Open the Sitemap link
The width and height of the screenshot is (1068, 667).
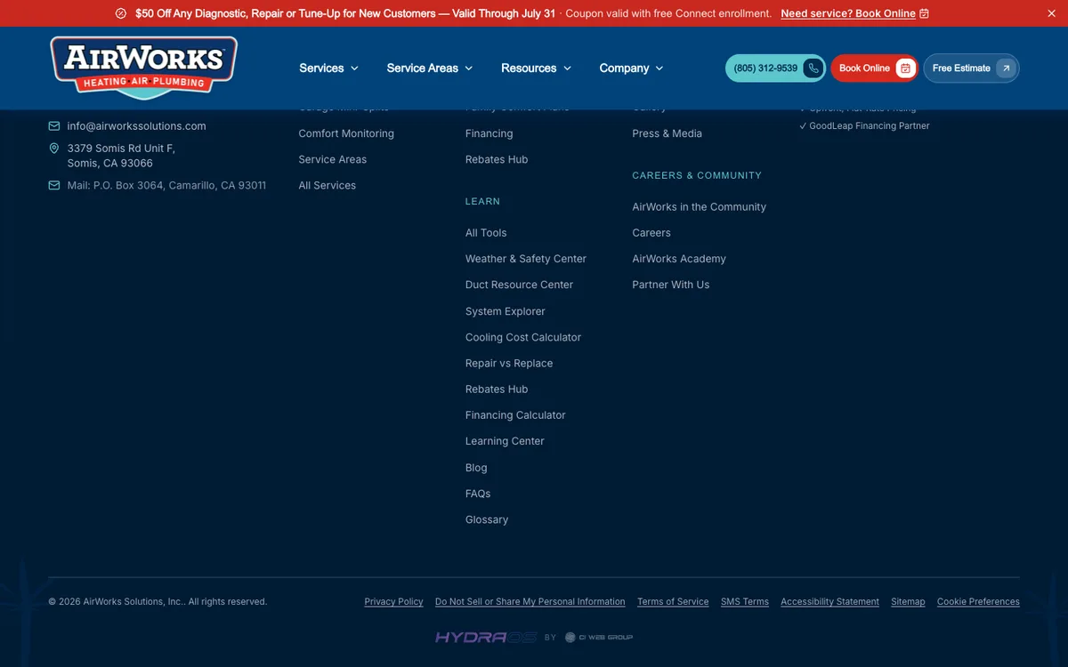click(908, 602)
